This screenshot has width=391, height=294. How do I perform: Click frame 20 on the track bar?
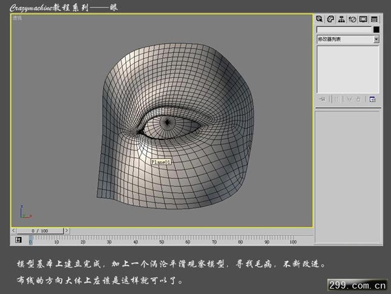pyautogui.click(x=83, y=242)
